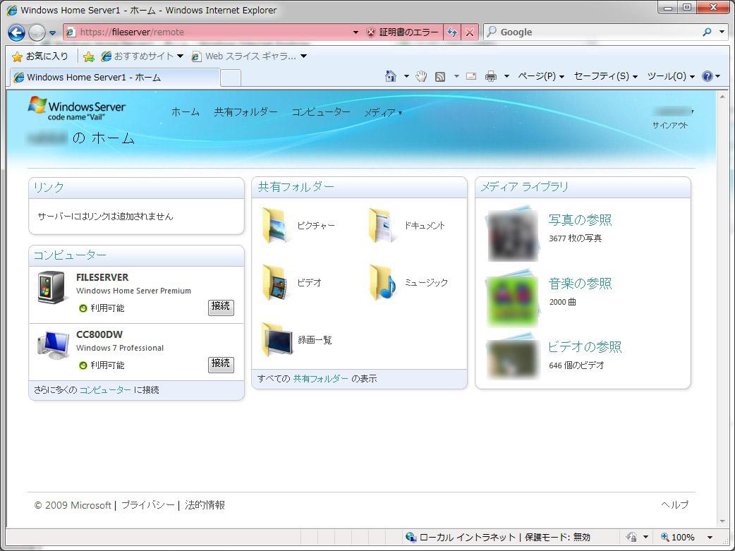Click the 共有フォルダー link in panel footer
The image size is (735, 551).
coord(321,378)
